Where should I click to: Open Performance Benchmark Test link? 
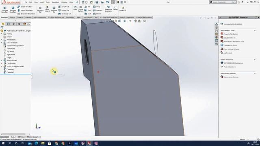coord(234,42)
